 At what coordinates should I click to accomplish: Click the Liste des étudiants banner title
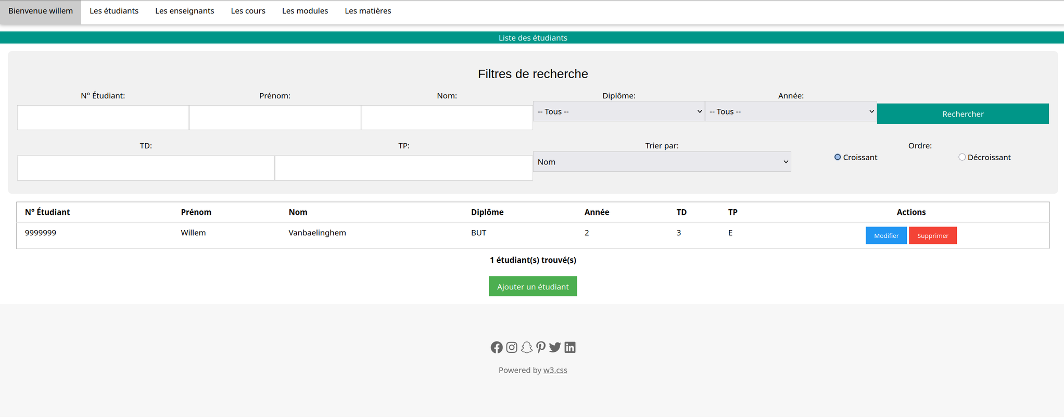point(533,37)
